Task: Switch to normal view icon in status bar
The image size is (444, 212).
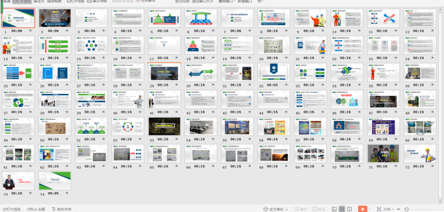Action: tap(334, 209)
